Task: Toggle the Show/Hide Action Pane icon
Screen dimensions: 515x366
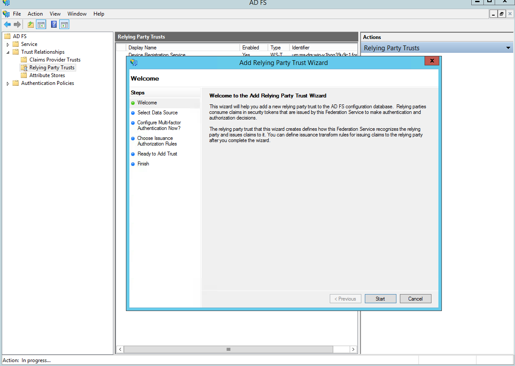Action: [x=64, y=25]
